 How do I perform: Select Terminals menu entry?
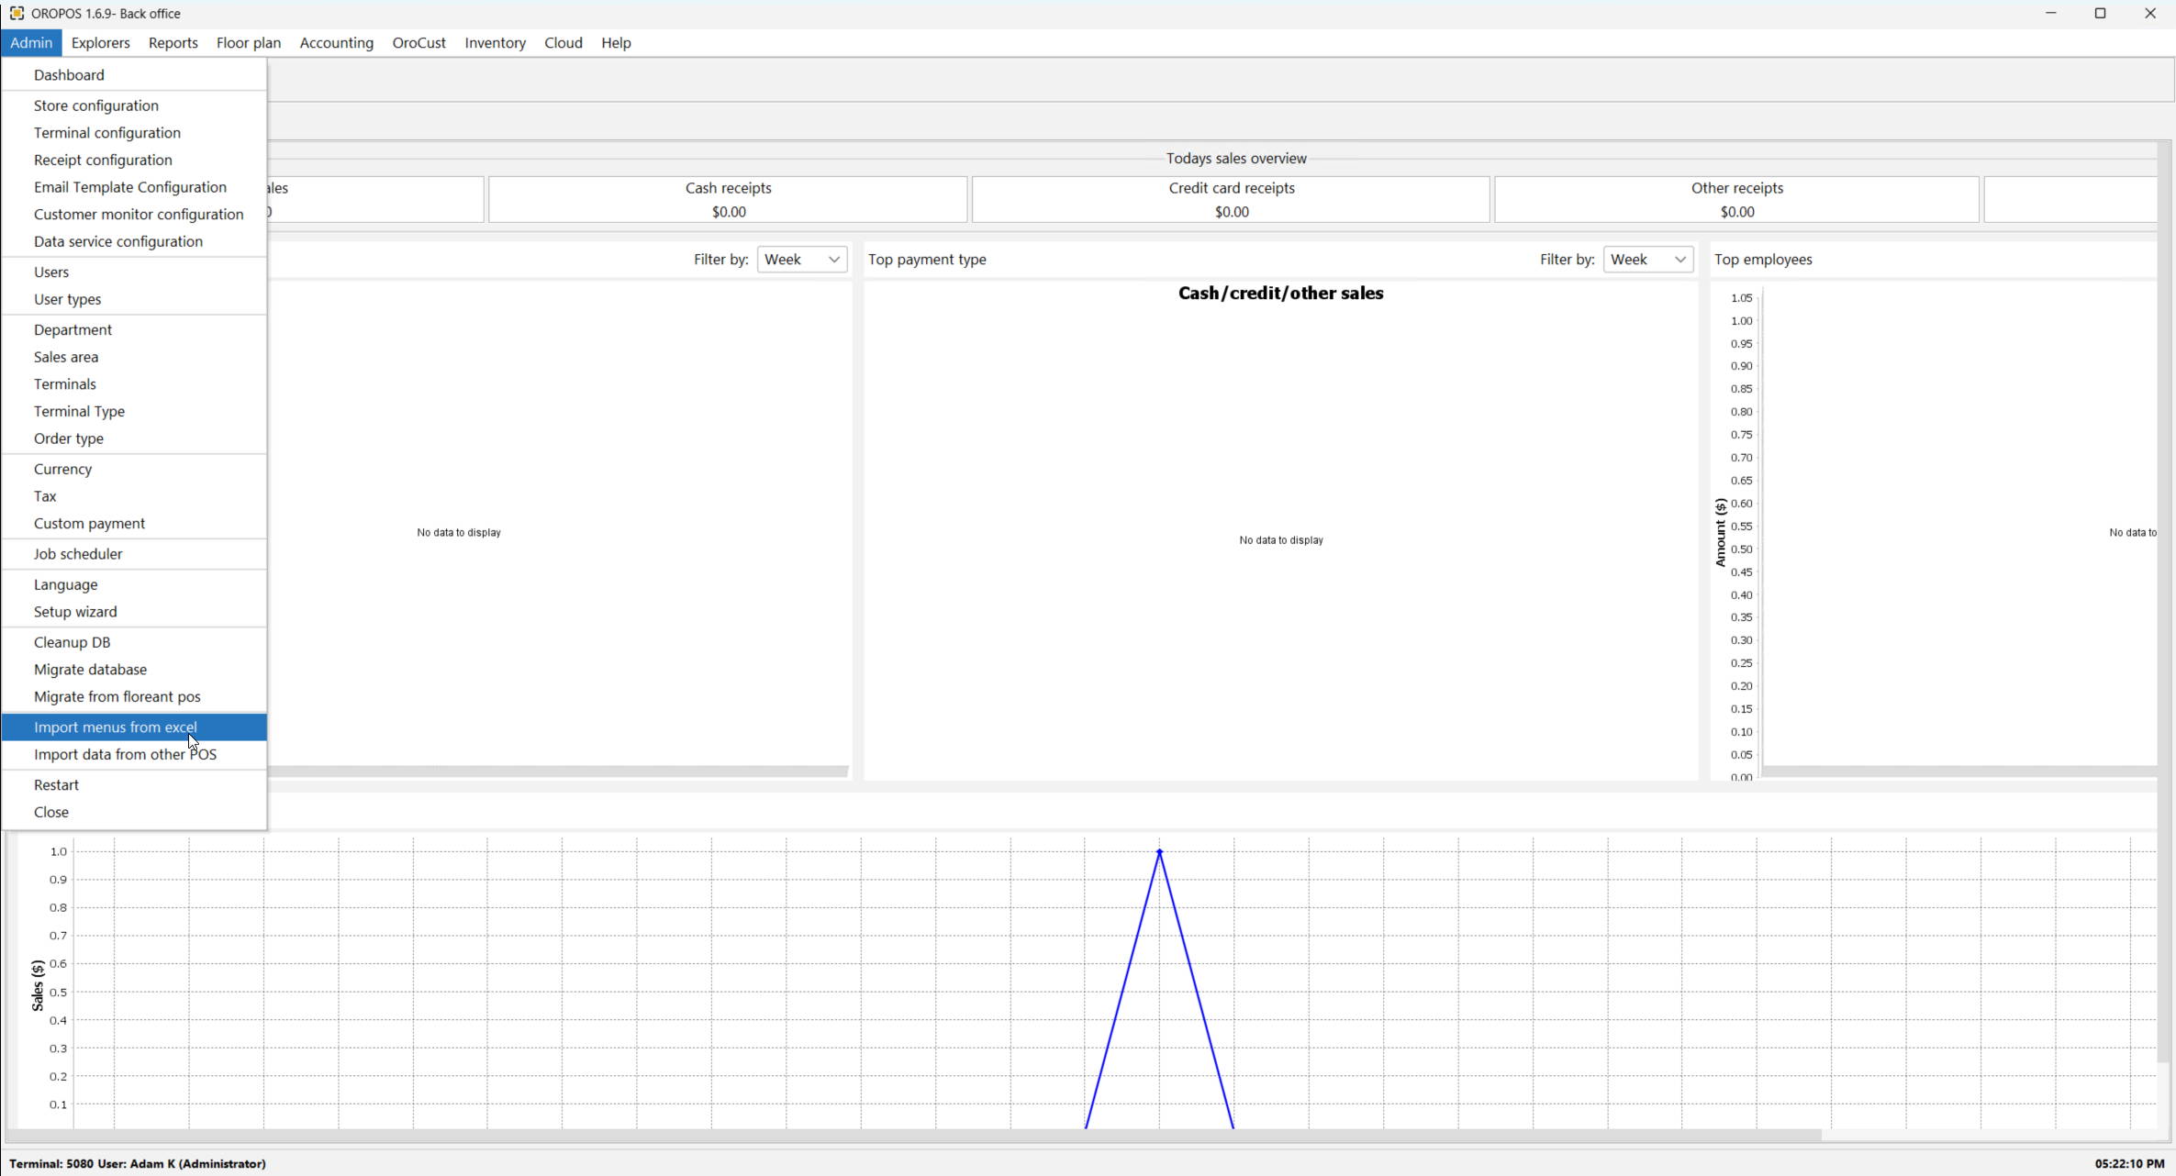pos(134,384)
